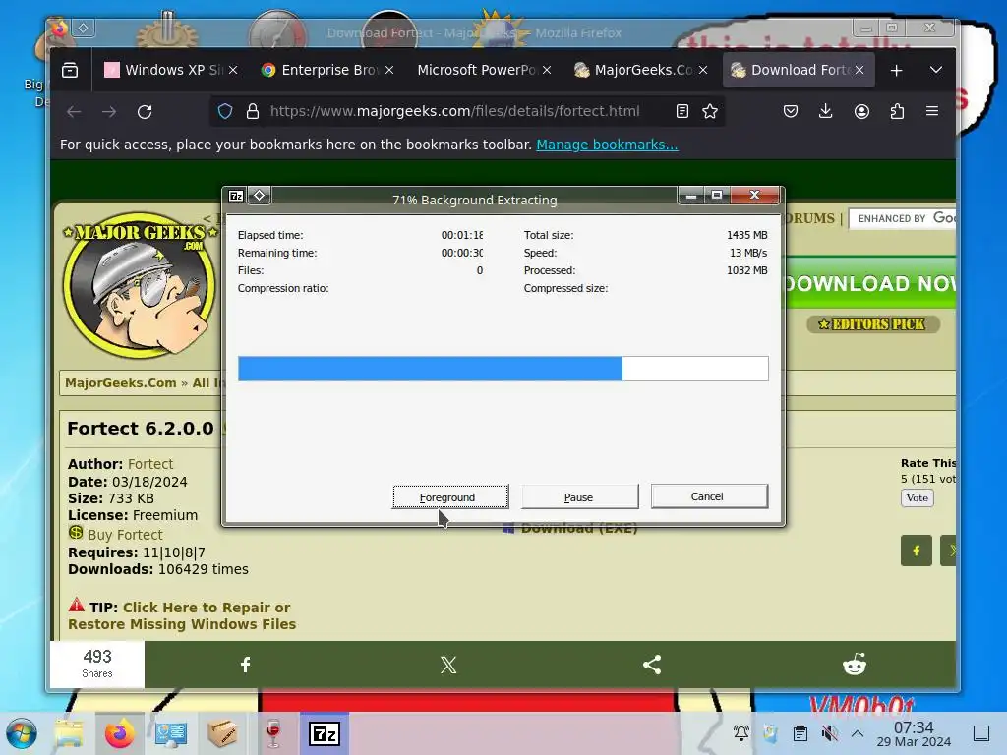Expand the list all tabs dropdown
The width and height of the screenshot is (1007, 755).
click(x=936, y=70)
